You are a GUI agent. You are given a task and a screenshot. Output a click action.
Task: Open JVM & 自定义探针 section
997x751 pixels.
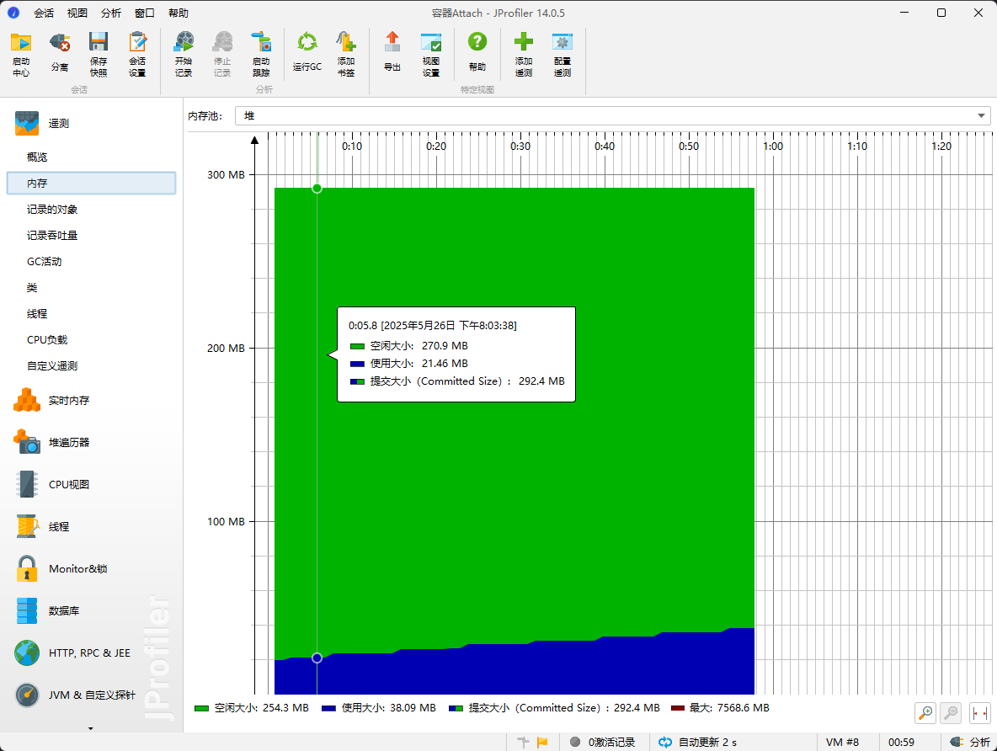(92, 695)
